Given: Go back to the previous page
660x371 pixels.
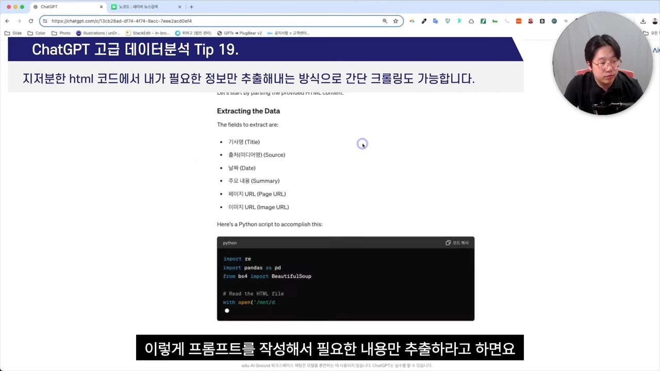Looking at the screenshot, I should tap(7, 21).
